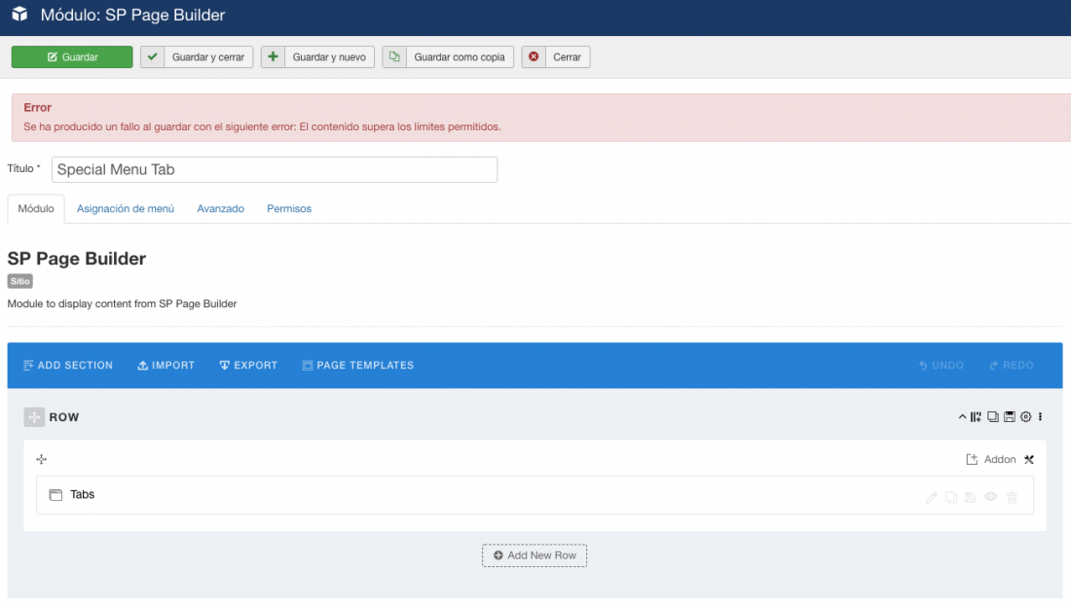Click ADD SECTION in builder toolbar
The width and height of the screenshot is (1071, 604).
pyautogui.click(x=67, y=365)
